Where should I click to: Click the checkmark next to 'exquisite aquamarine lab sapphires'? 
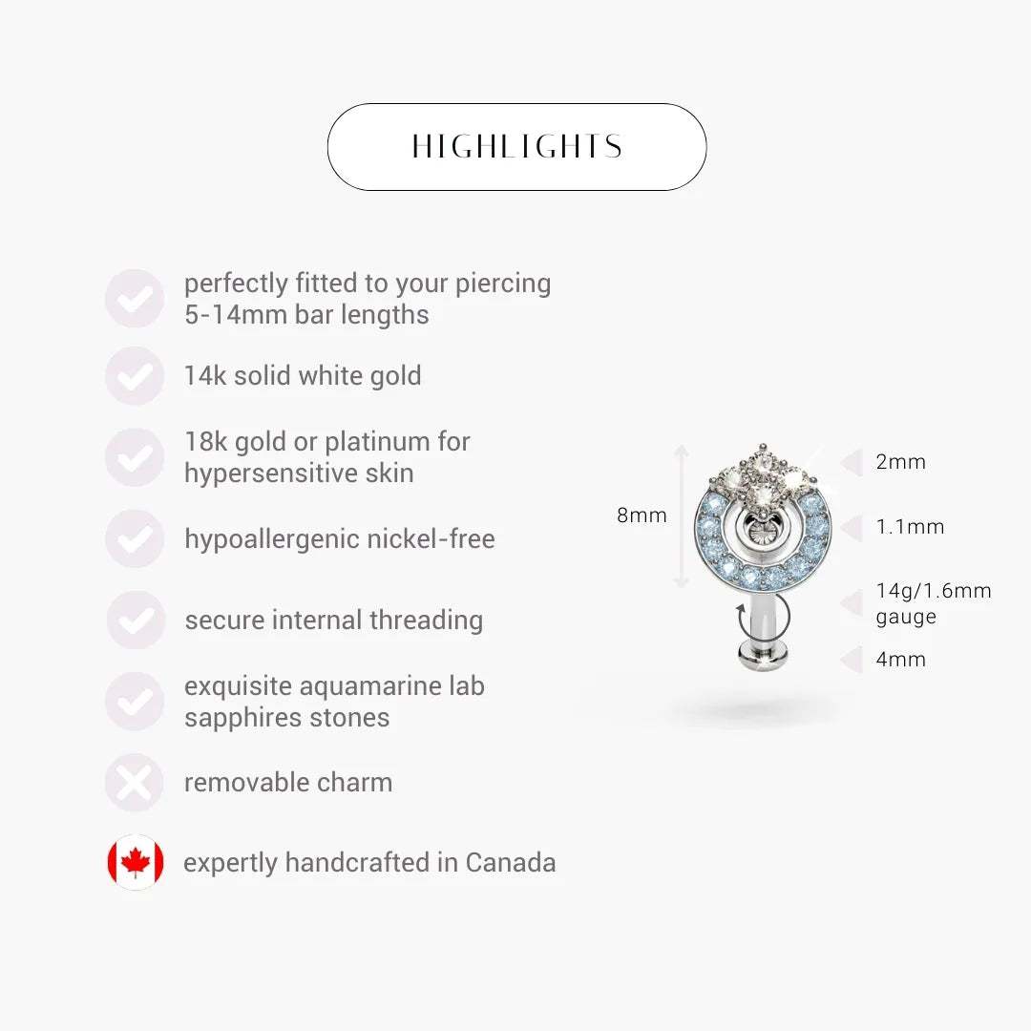(134, 702)
